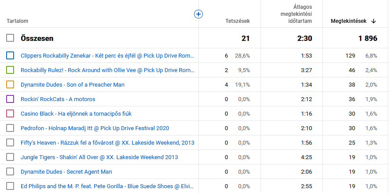Viewport: 389px width, 193px height.
Task: Select duration 2:10 in Pedrofon row
Action: [x=306, y=128]
